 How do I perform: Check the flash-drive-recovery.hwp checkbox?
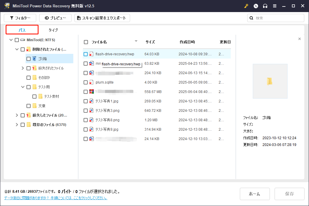pyautogui.click(x=86, y=54)
